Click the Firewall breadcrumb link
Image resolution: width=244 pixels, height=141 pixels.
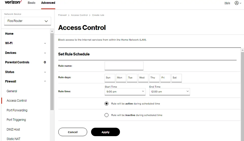click(62, 15)
